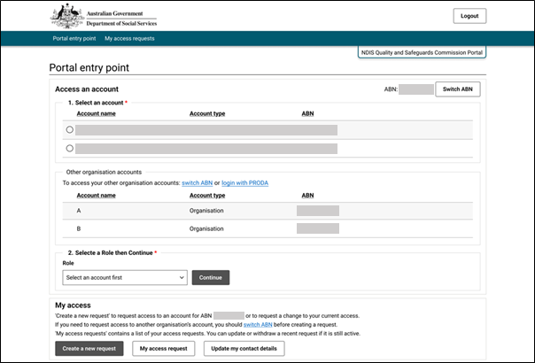The width and height of the screenshot is (535, 363).
Task: Click NDIS Quality and Safeguards Commission Portal label
Action: pos(423,52)
